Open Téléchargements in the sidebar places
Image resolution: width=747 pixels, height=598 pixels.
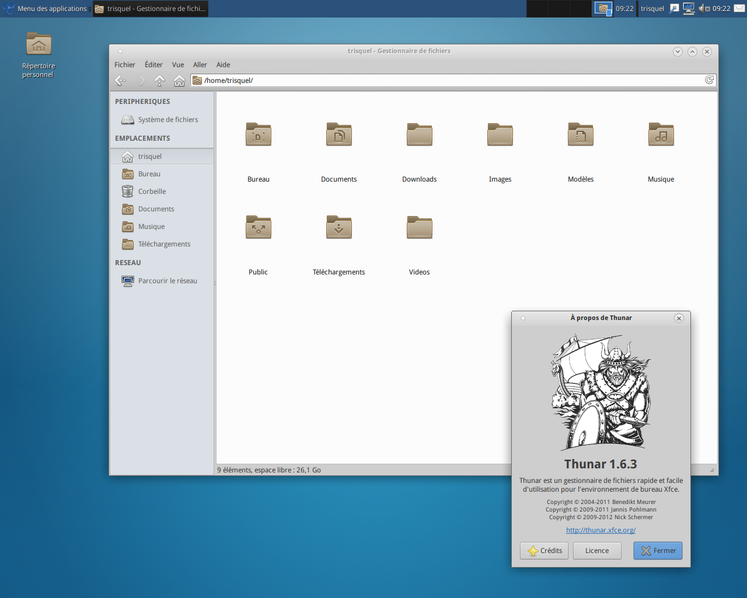(x=162, y=244)
